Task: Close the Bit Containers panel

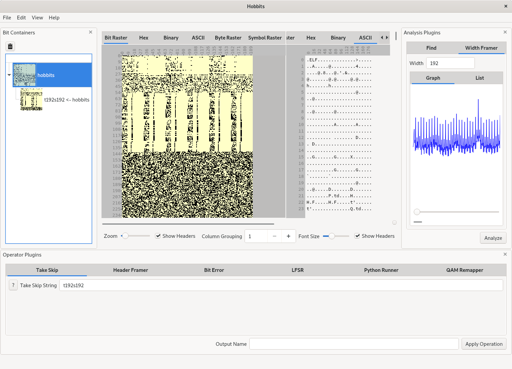Action: pos(91,32)
